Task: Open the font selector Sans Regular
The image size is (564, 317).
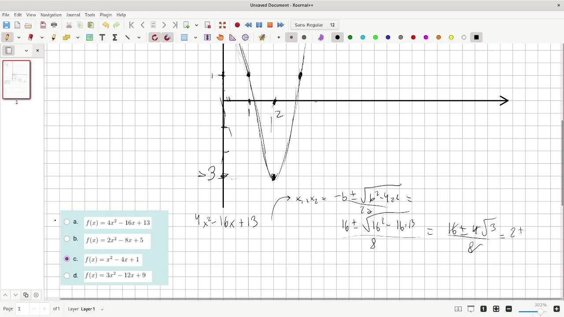Action: [315, 25]
